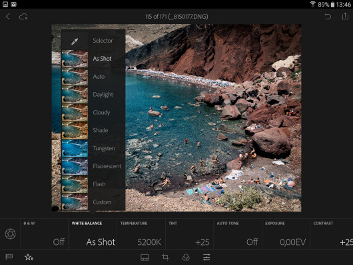Tap the Fluorescent preview thumbnail
The height and width of the screenshot is (265, 353).
pyautogui.click(x=75, y=166)
